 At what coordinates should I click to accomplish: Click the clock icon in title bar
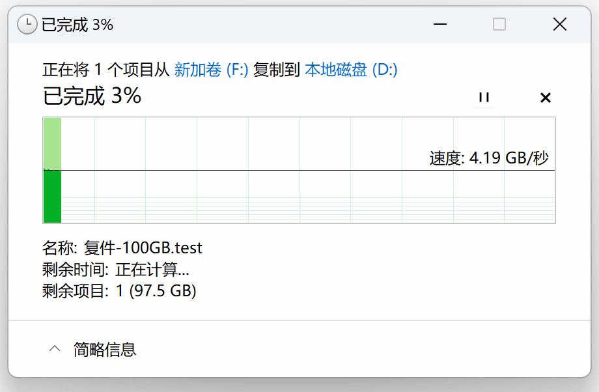click(27, 25)
